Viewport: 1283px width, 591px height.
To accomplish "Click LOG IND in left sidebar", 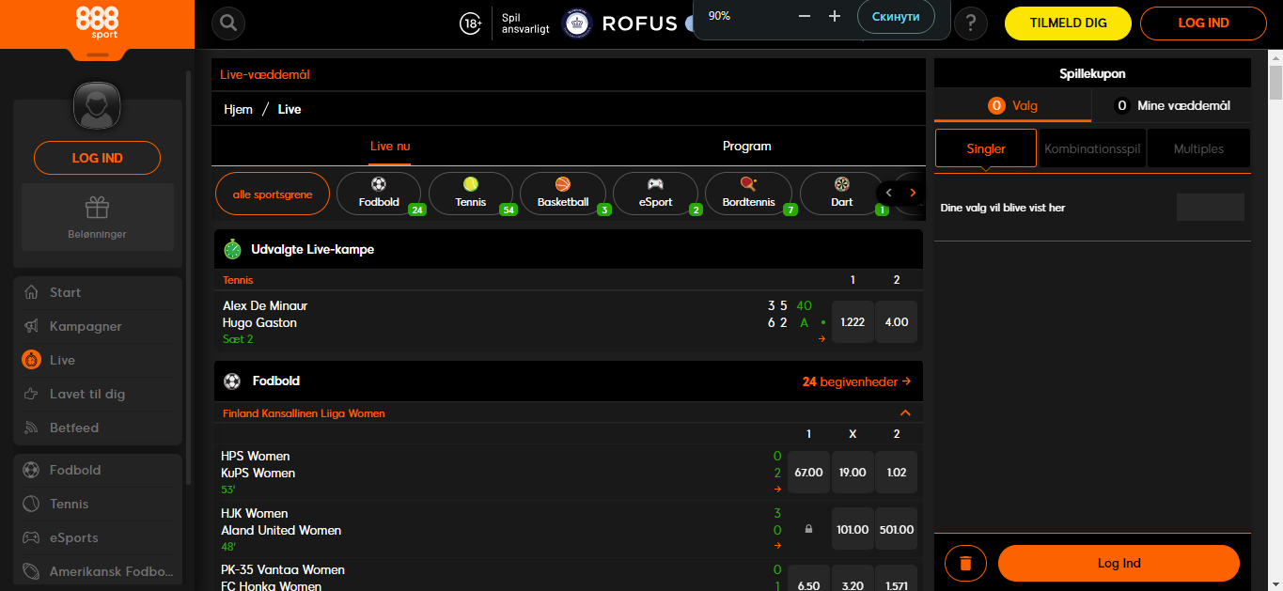I will point(98,158).
